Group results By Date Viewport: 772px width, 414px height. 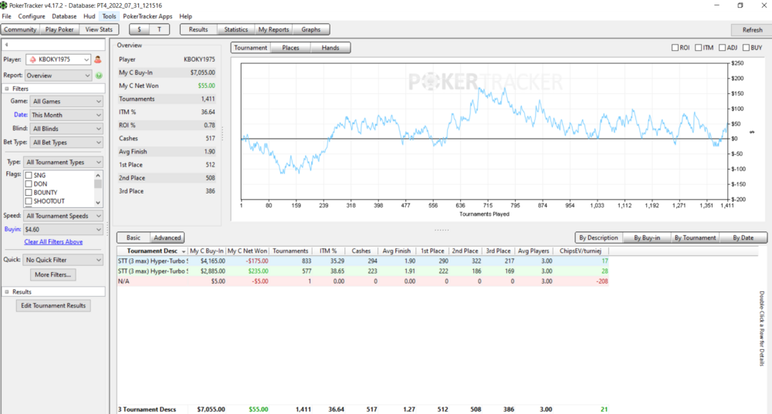[743, 237]
